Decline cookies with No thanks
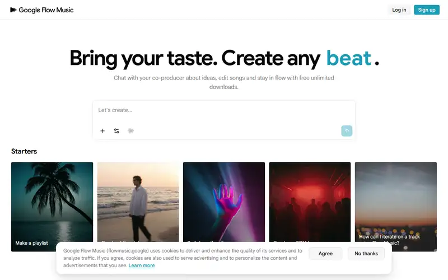The image size is (448, 280). [366, 254]
